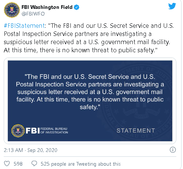Open the FBI statement image card

[x=90, y=101]
